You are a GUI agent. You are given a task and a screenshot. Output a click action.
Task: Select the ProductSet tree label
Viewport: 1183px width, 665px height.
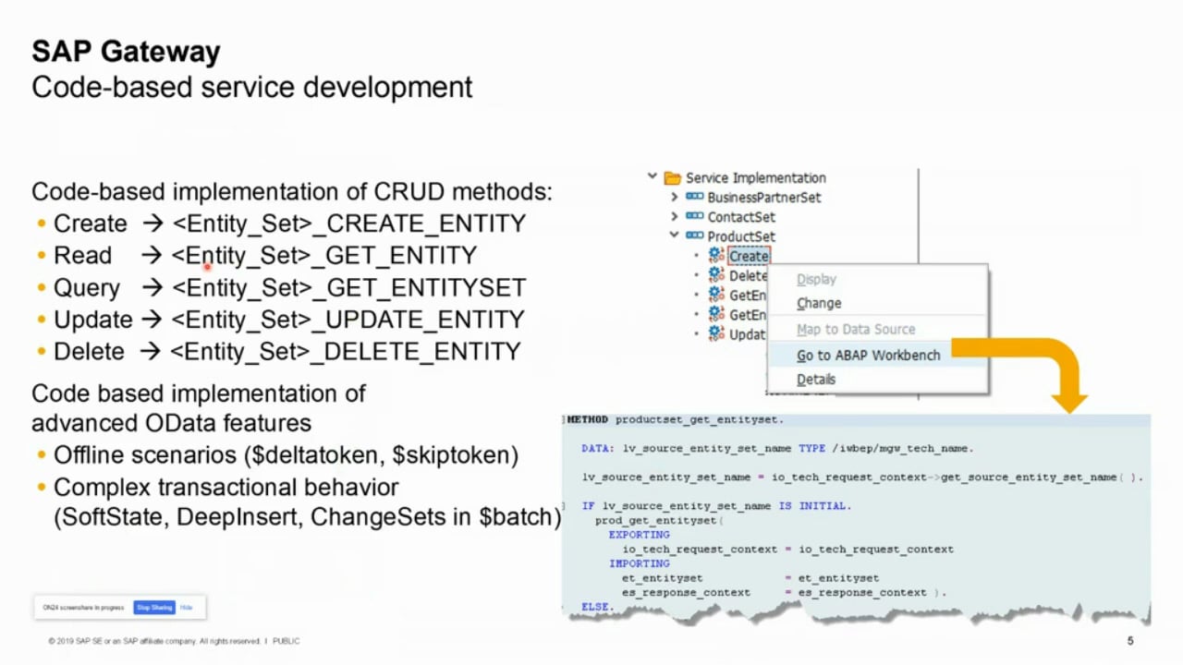pos(741,236)
